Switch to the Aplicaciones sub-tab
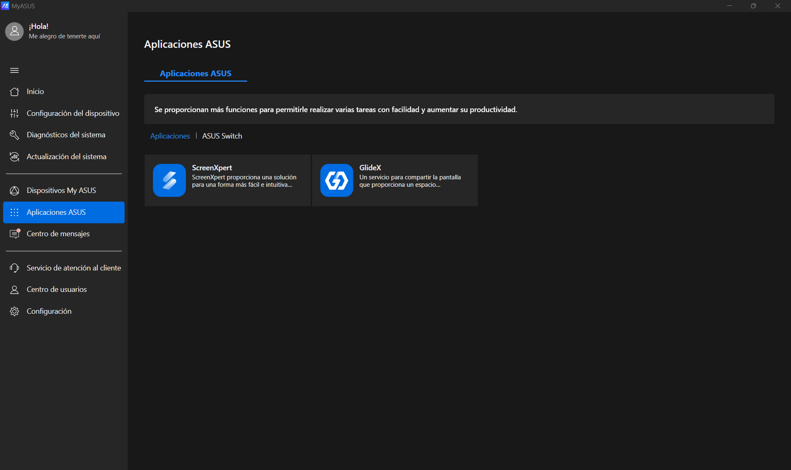This screenshot has height=470, width=791. coord(170,136)
